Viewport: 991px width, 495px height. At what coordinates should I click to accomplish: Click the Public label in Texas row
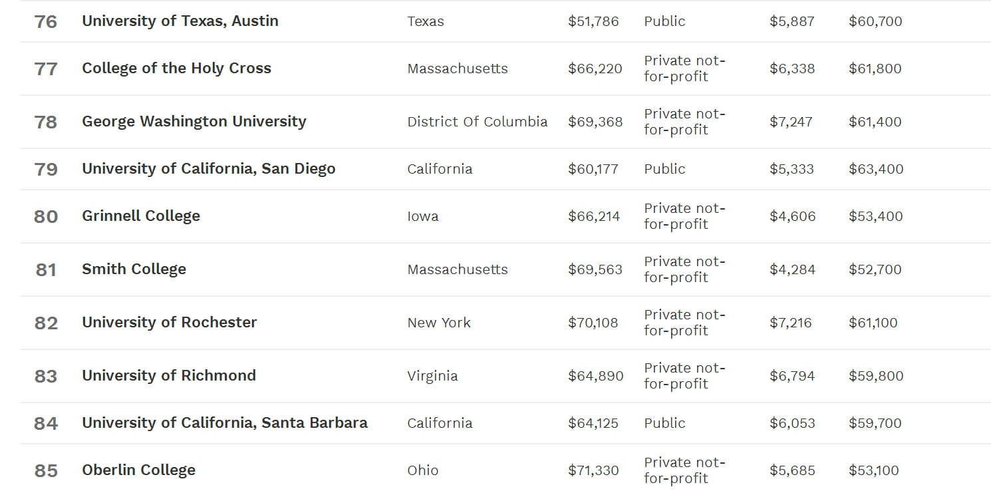point(664,21)
